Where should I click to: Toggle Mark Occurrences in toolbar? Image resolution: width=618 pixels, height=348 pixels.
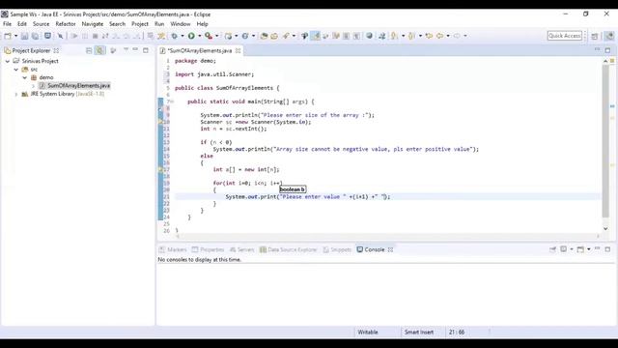point(316,36)
